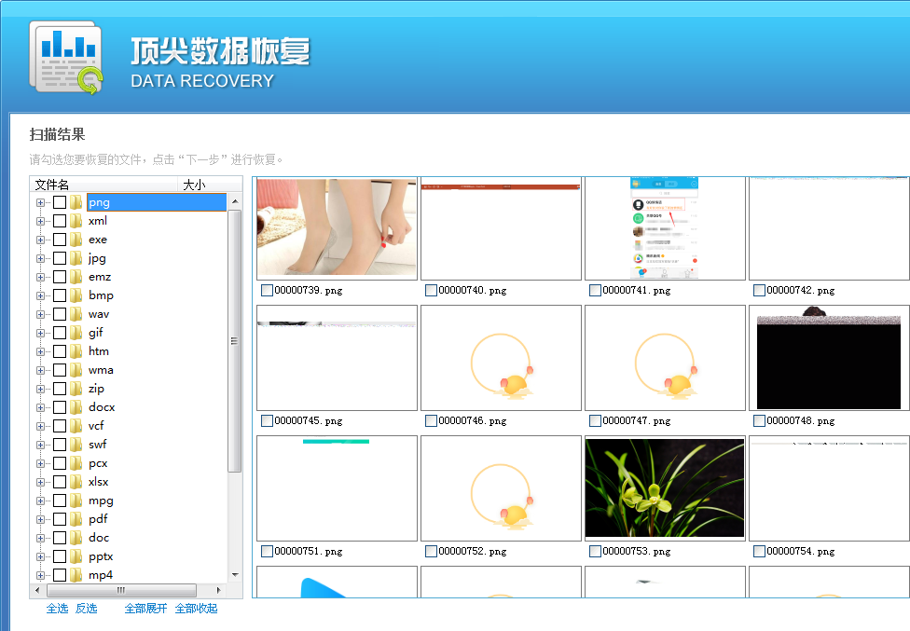Click 全部展开 to expand all folders
The height and width of the screenshot is (631, 910).
click(x=145, y=609)
